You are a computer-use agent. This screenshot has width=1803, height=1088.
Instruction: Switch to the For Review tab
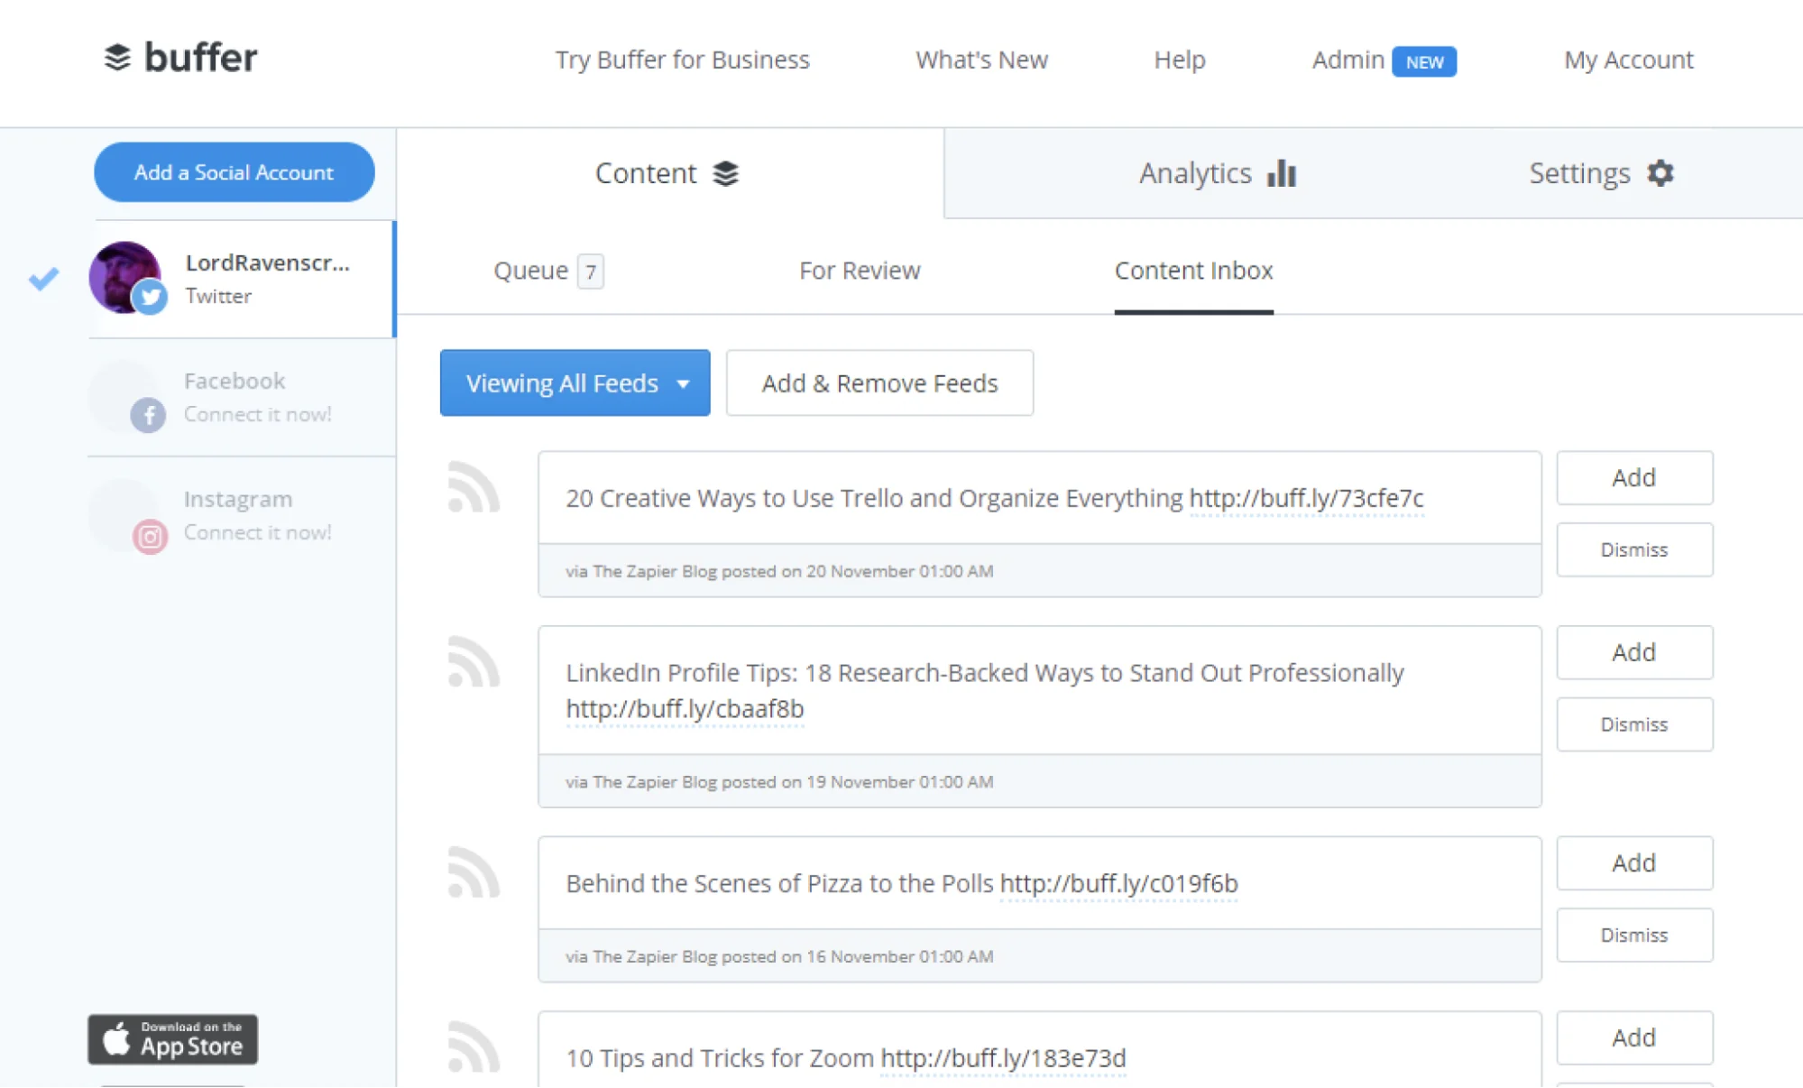859,270
